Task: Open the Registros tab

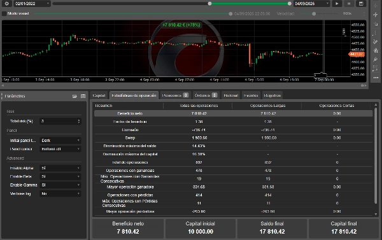Action: (272, 95)
